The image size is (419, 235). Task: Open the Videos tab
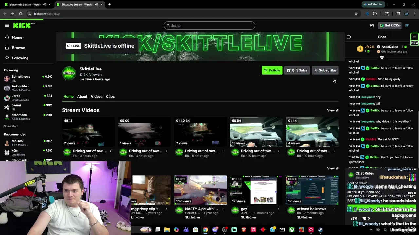[x=97, y=97]
